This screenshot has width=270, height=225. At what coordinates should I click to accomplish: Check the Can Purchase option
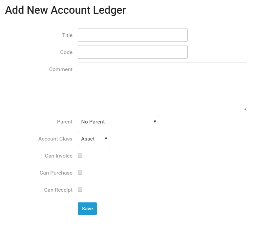point(80,172)
